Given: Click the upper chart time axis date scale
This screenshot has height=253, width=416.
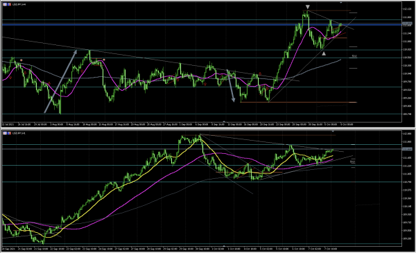Looking at the screenshot, I should click(x=202, y=124).
